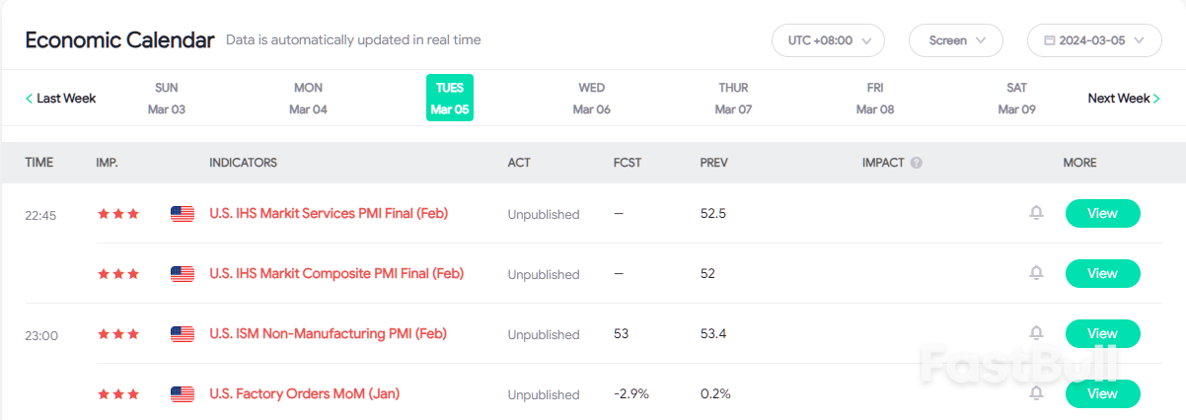The width and height of the screenshot is (1186, 420).
Task: Toggle alert bell for Composite PMI Final
Action: coord(1036,273)
